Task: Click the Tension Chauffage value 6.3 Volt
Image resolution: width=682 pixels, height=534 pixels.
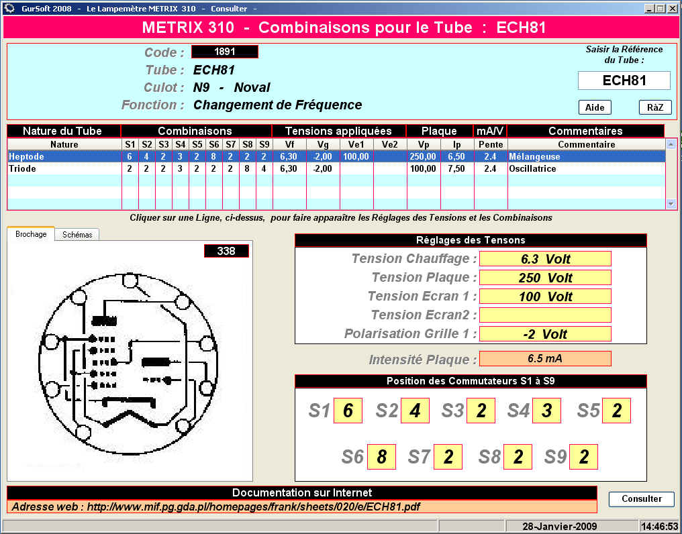Action: click(x=545, y=259)
